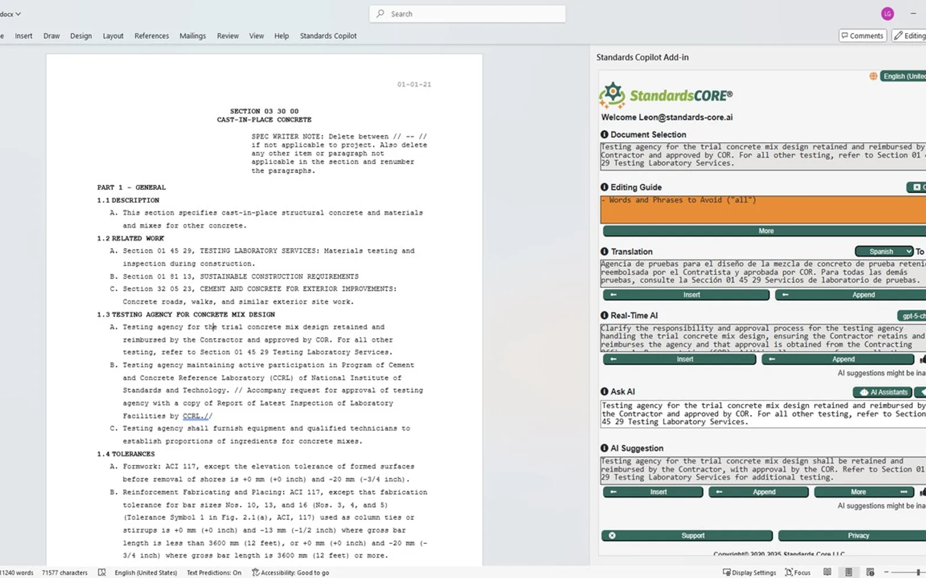Screen dimensions: 926x578
Task: Click the AI Suggestion info icon
Action: [604, 448]
